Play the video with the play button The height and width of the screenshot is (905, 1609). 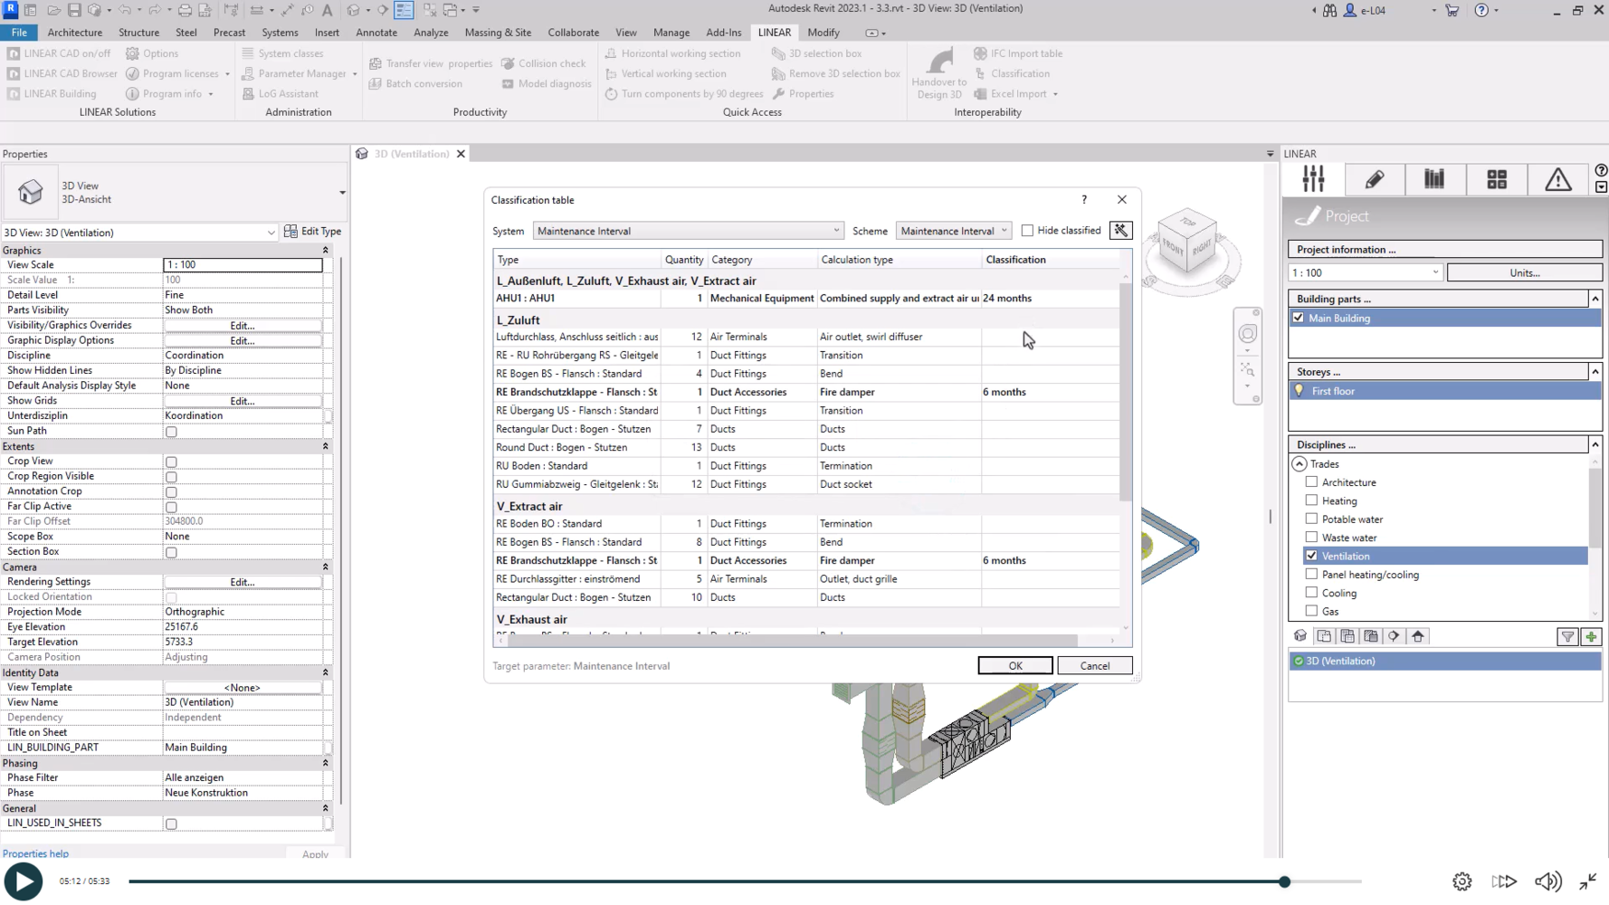coord(24,881)
